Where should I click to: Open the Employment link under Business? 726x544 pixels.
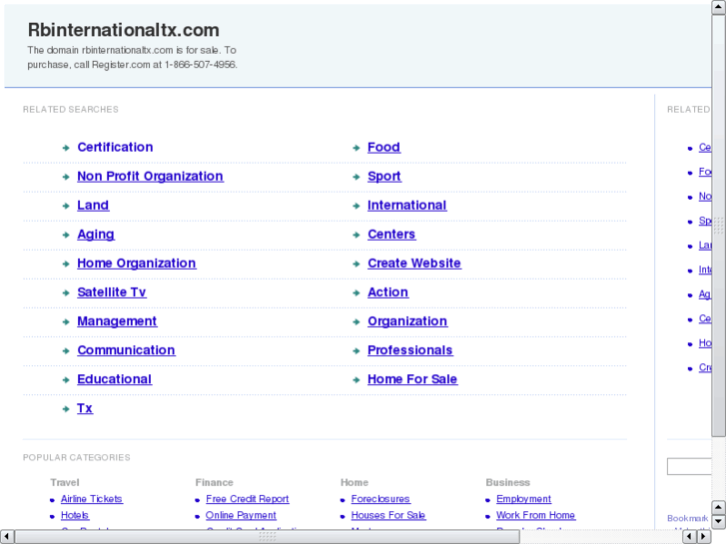click(x=523, y=499)
